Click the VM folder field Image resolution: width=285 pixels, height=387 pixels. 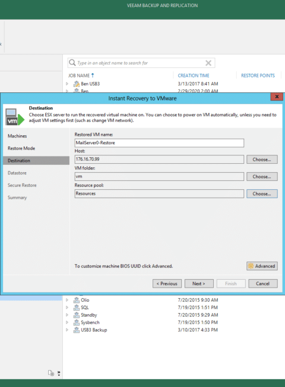(159, 176)
